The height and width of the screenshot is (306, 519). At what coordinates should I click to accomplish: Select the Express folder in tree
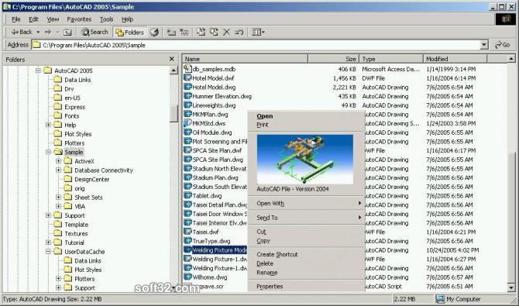[75, 107]
